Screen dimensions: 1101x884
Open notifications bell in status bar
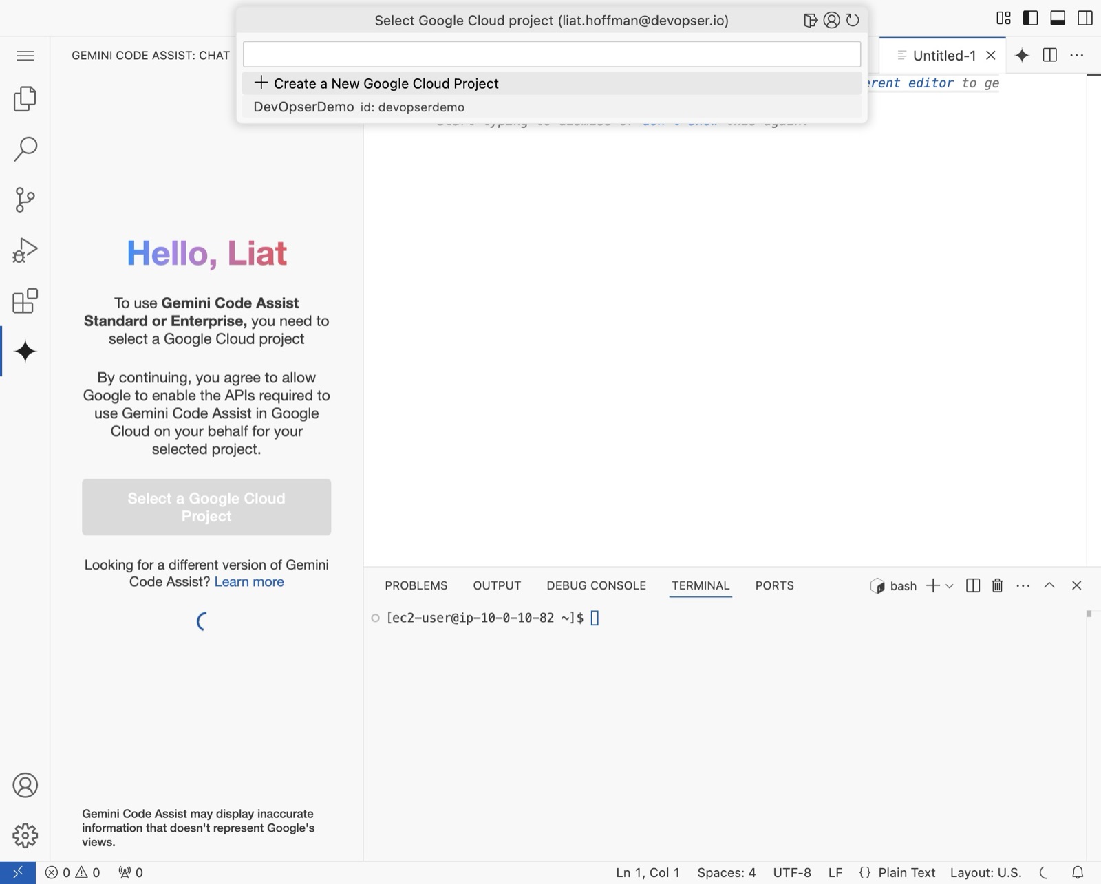[x=1078, y=872]
